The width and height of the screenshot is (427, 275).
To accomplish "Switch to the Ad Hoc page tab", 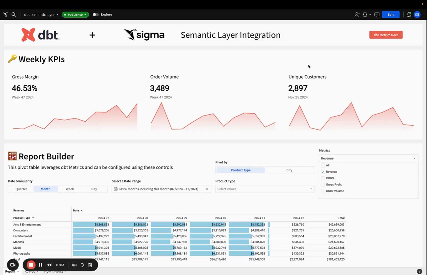I will click(31, 272).
